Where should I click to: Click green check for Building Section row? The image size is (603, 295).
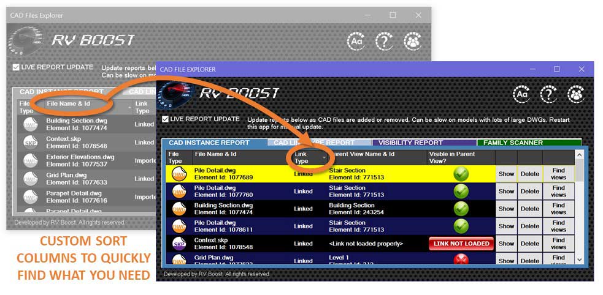point(461,209)
